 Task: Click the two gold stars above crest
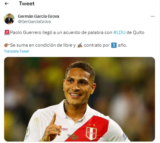[92, 125]
